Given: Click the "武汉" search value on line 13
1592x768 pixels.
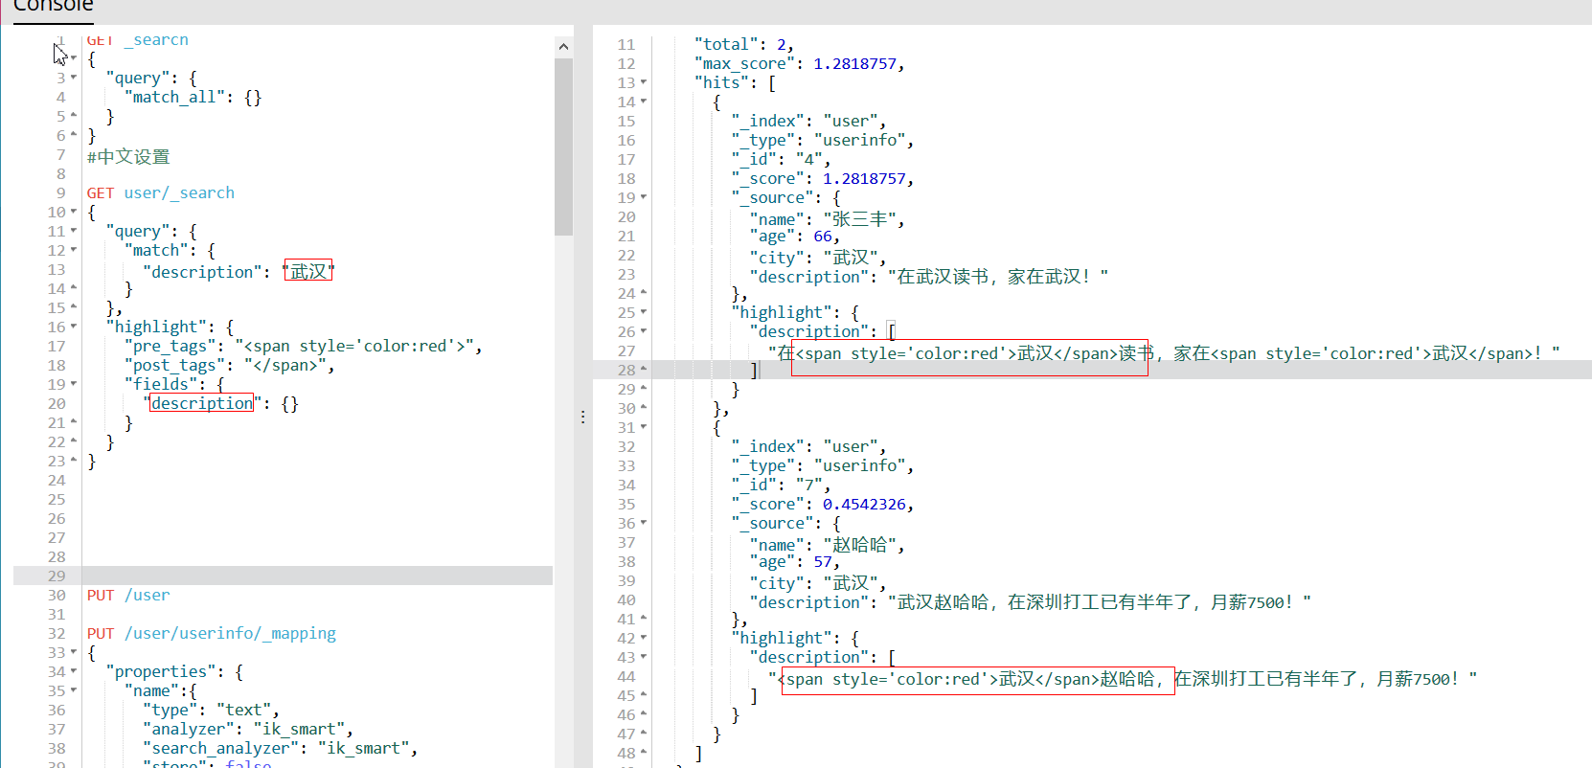Looking at the screenshot, I should (x=307, y=271).
